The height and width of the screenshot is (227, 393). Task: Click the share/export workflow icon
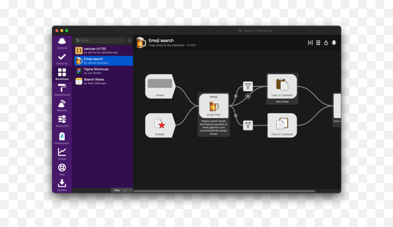(326, 43)
